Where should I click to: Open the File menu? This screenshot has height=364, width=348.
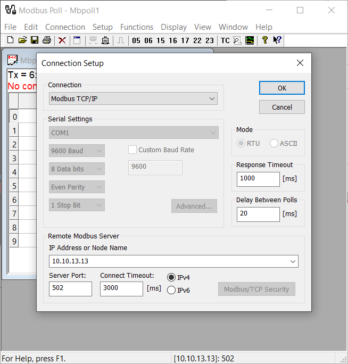coord(11,27)
